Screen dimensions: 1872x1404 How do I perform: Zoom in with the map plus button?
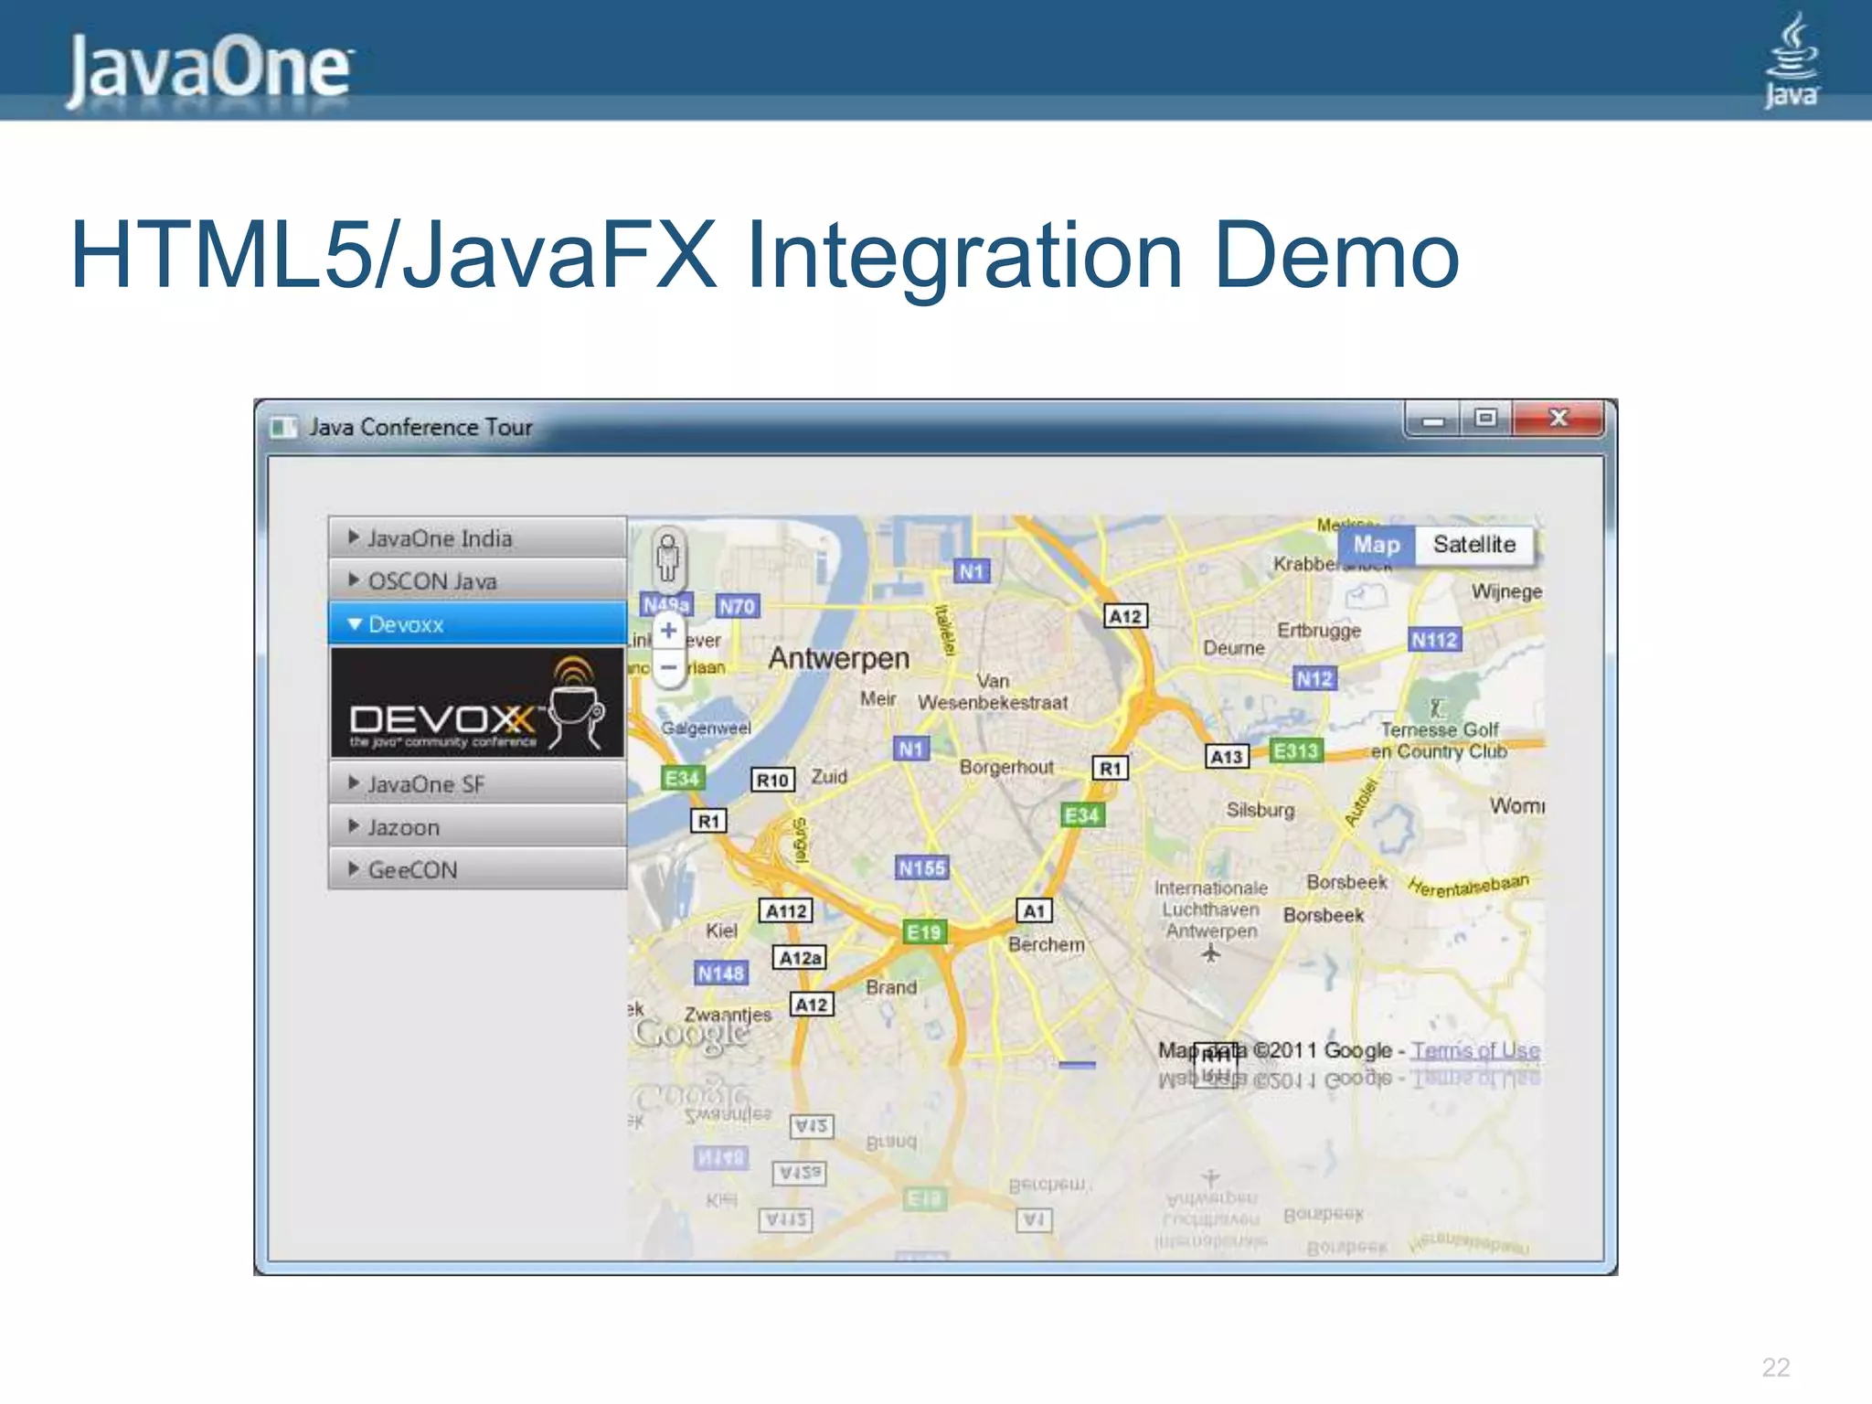668,631
